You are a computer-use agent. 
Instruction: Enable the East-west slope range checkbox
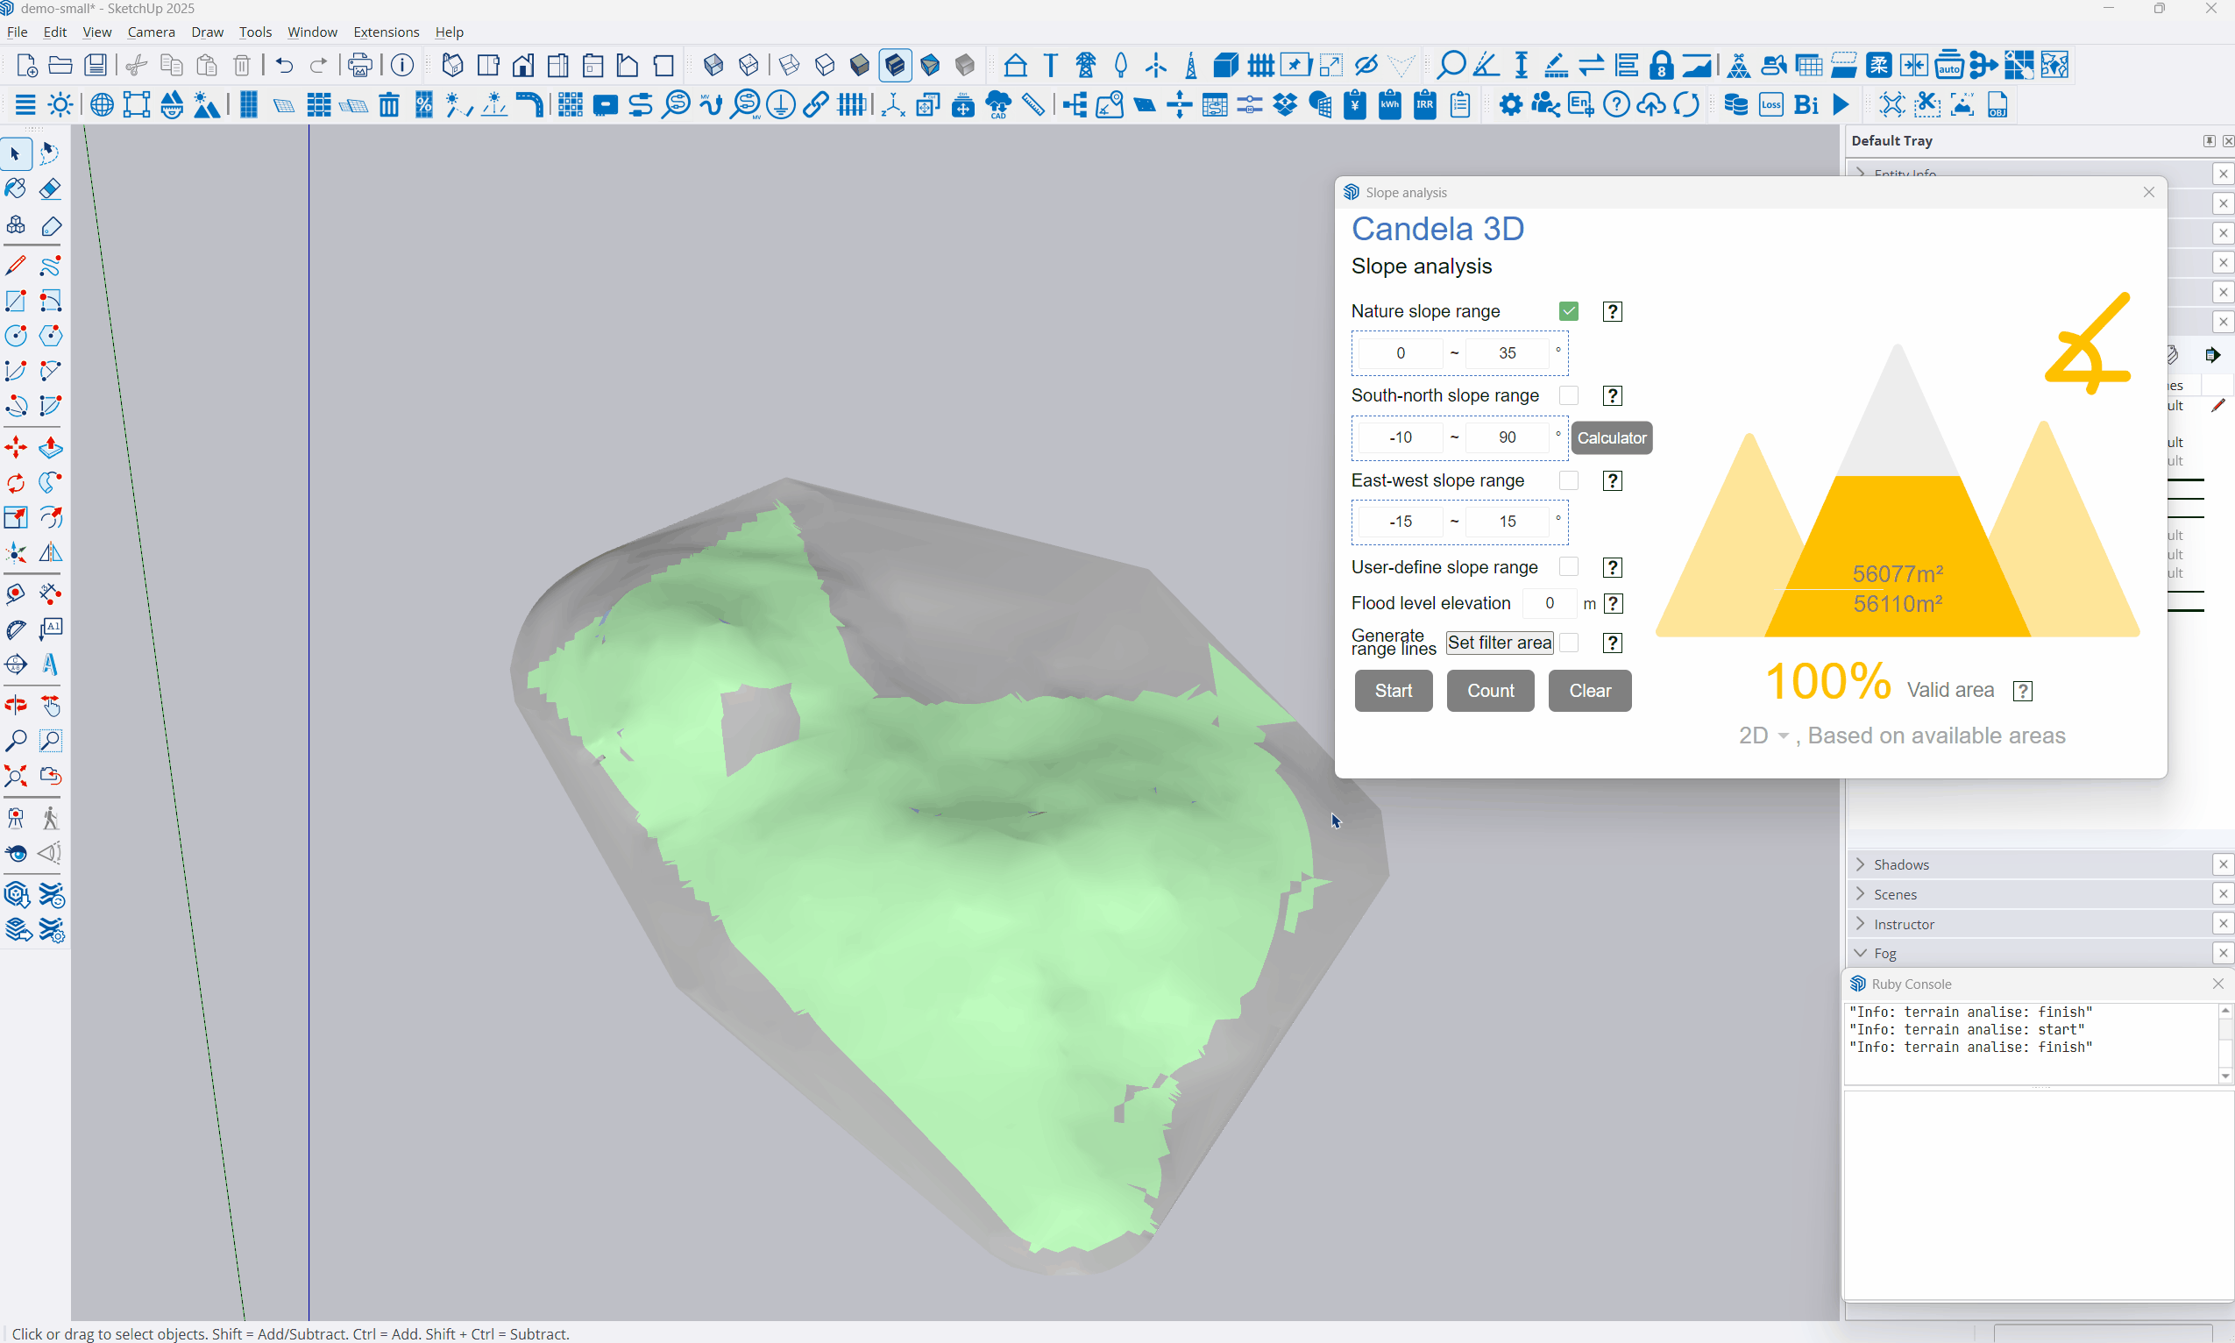click(x=1569, y=480)
